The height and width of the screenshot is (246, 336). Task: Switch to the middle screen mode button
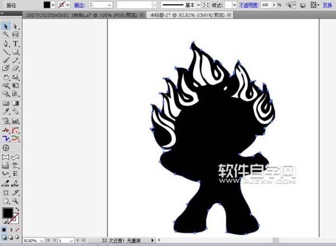point(11,237)
